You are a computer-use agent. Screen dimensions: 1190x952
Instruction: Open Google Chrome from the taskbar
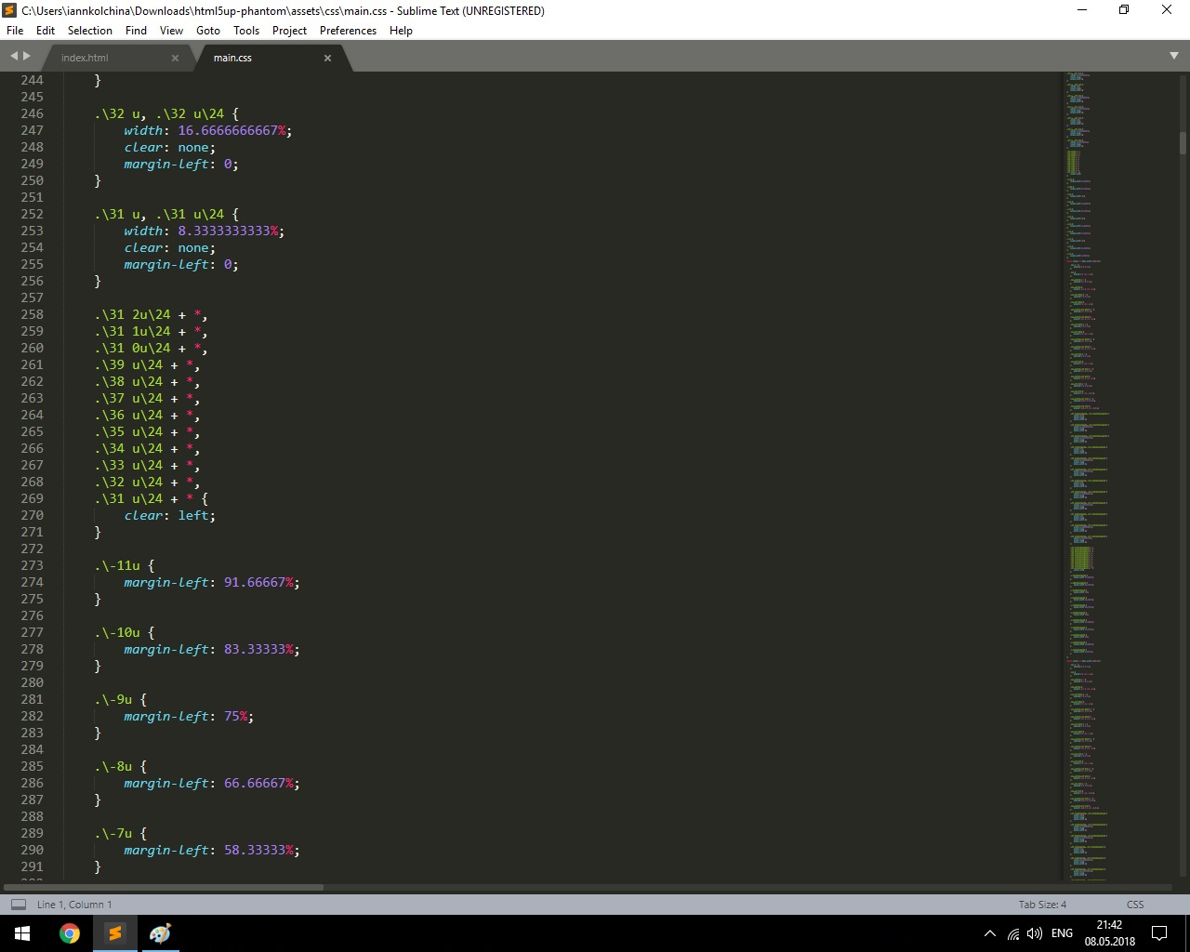(x=70, y=933)
